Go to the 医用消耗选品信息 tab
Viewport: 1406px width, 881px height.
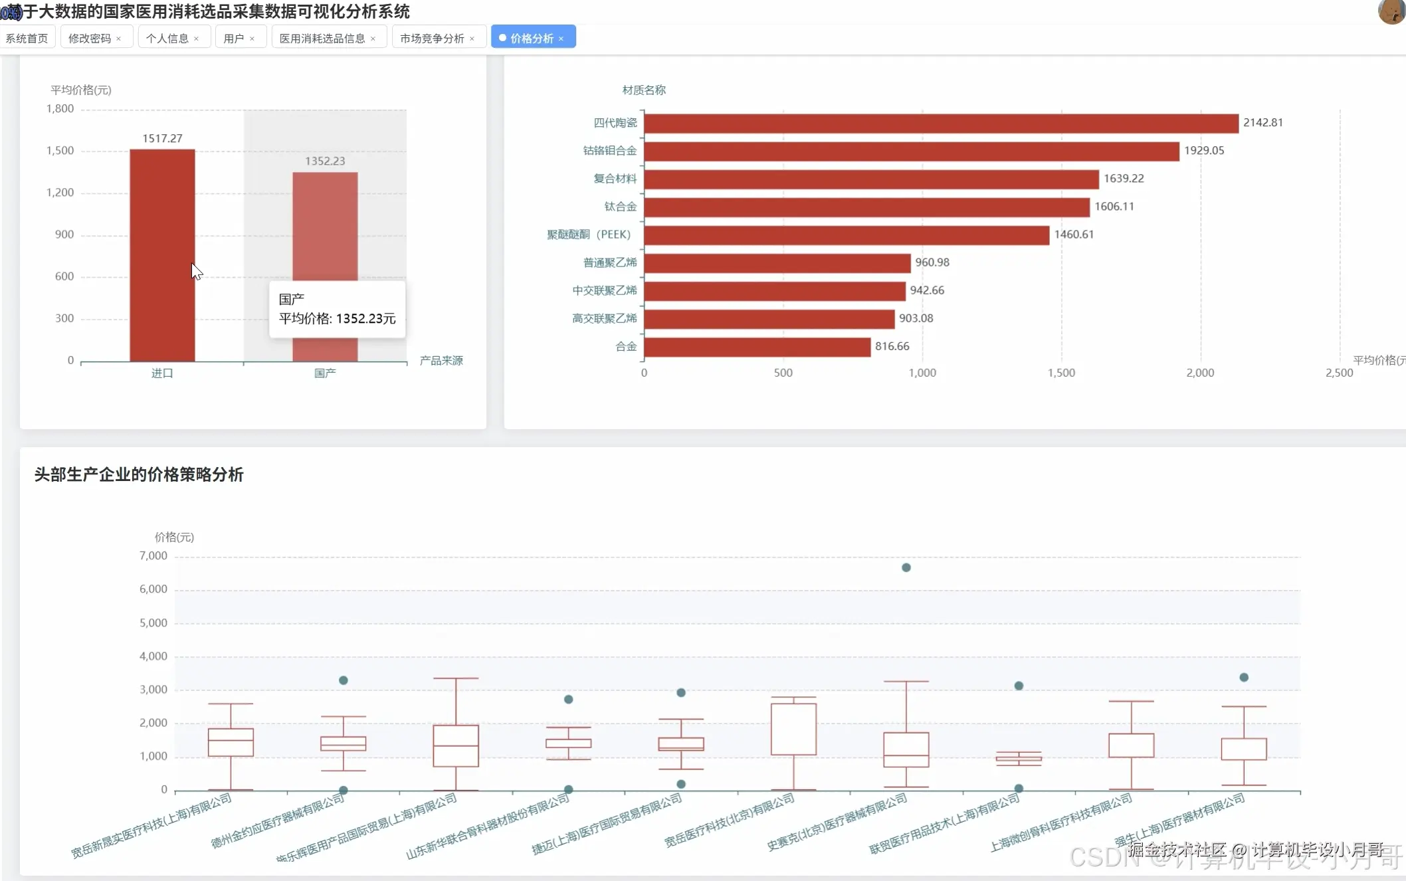(x=322, y=39)
